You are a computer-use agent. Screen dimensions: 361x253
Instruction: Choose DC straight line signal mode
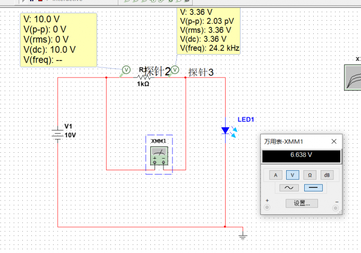pos(313,188)
